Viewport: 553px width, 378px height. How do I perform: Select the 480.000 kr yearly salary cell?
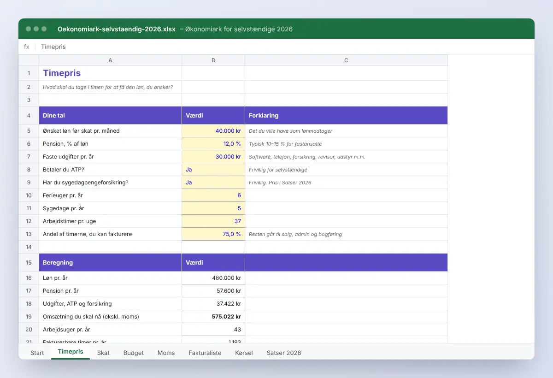[213, 278]
